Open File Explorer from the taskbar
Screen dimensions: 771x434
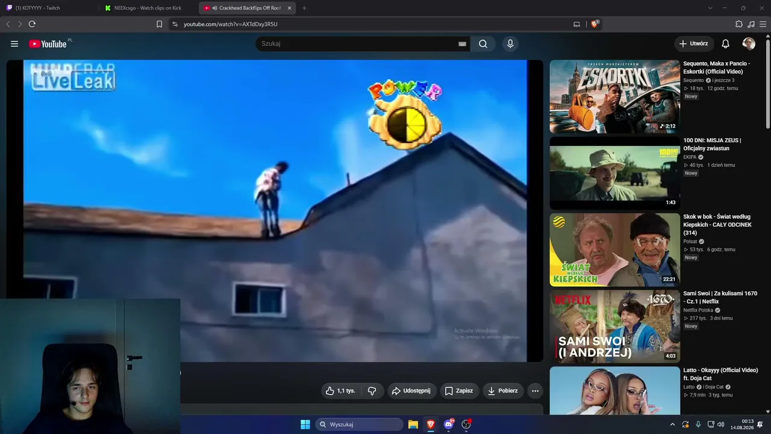413,424
